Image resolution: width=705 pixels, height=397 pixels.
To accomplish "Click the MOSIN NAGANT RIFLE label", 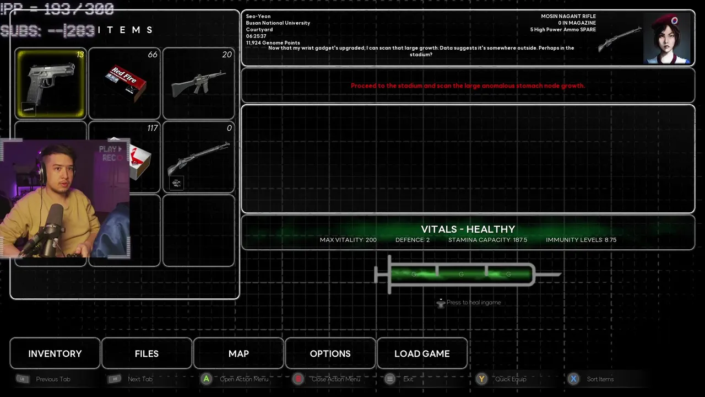I will pos(568,17).
